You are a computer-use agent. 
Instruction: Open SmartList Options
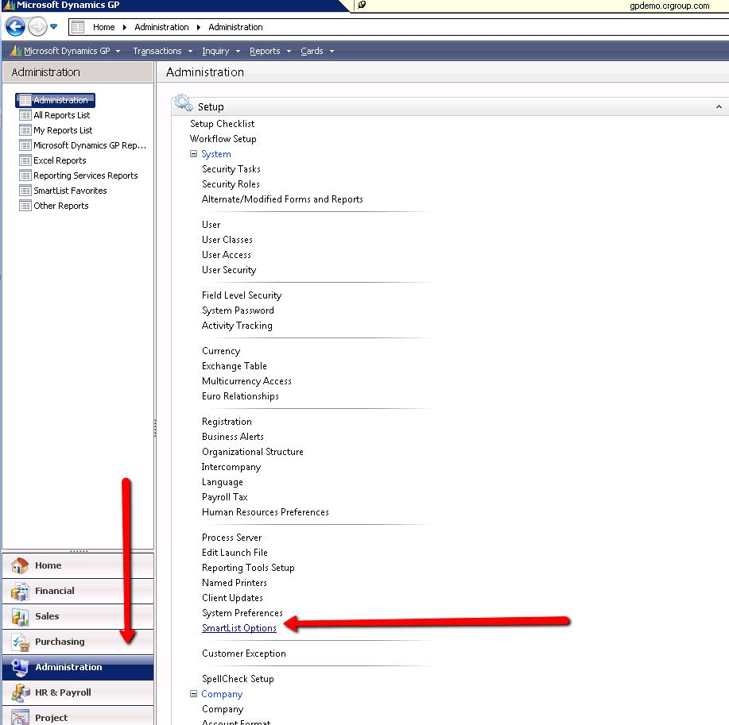coord(238,627)
